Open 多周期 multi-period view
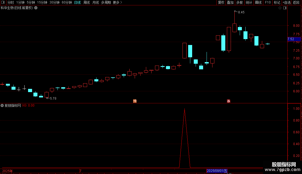The width and height of the screenshot is (302, 174). [x=106, y=2]
